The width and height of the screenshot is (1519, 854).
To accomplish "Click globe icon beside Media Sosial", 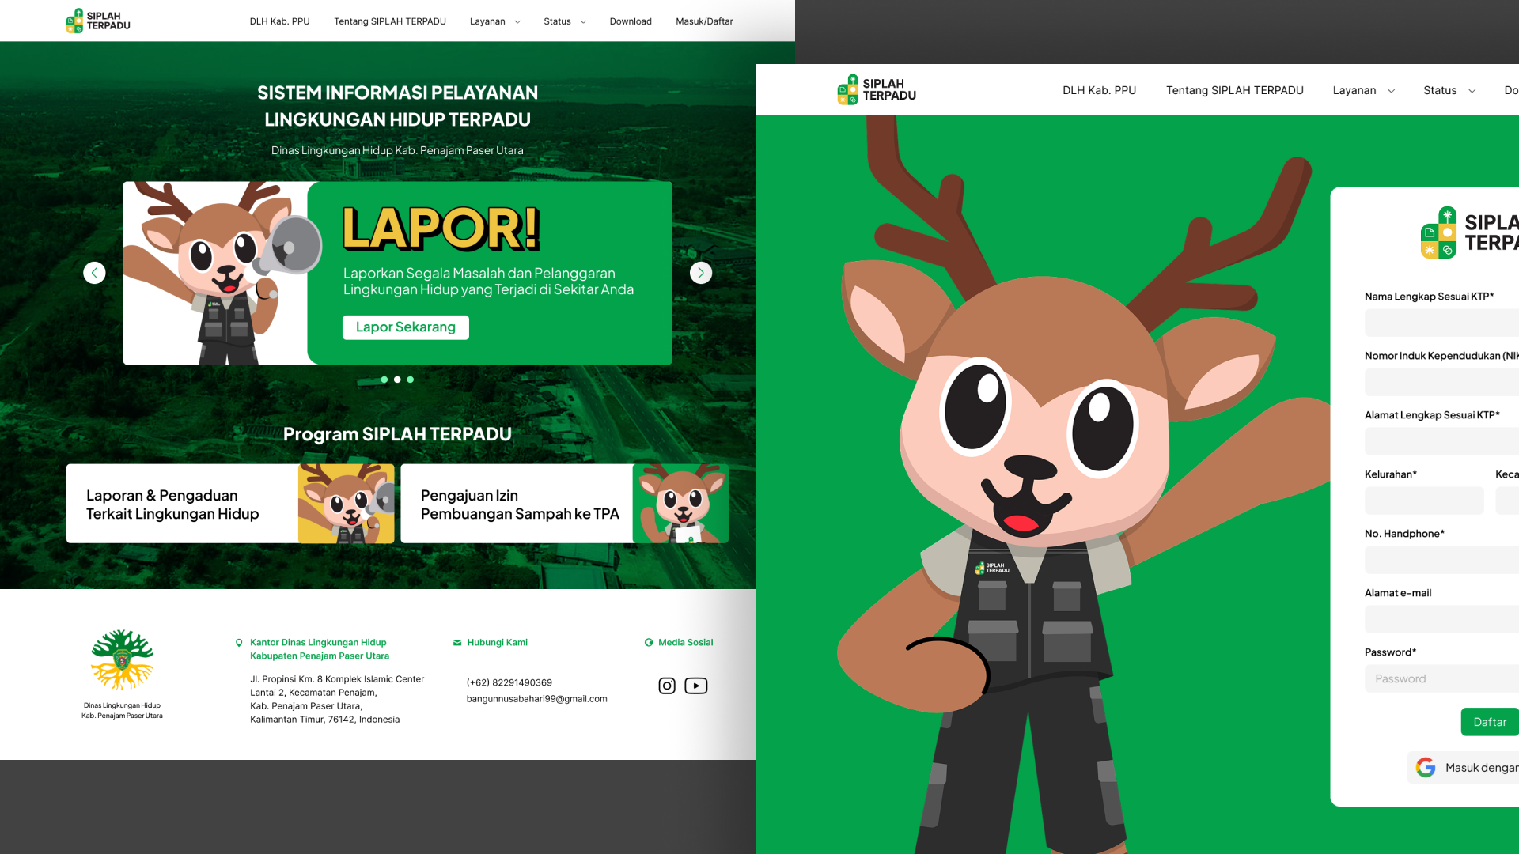I will coord(649,643).
